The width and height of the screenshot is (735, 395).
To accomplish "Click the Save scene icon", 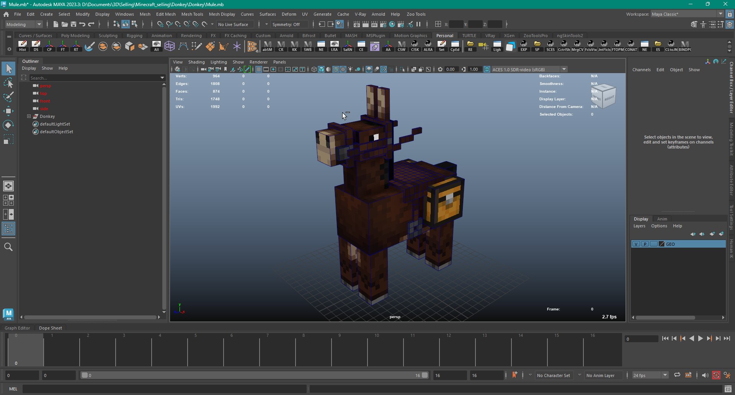I will (73, 24).
